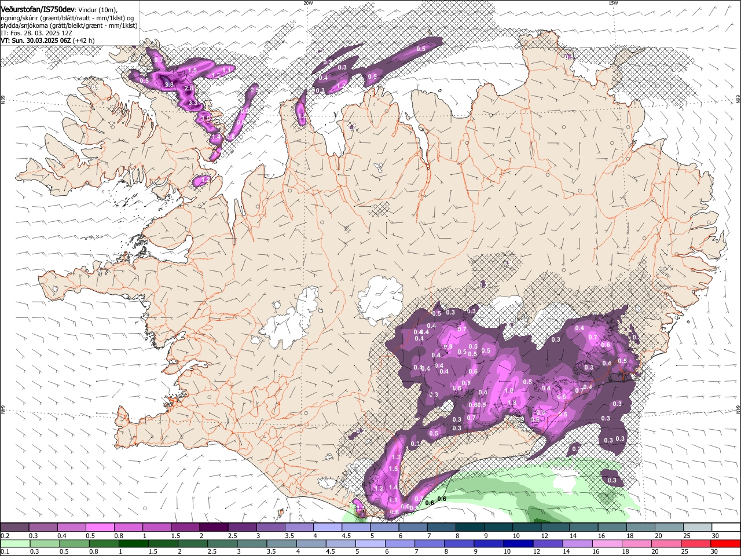741x556 pixels.
Task: Click the 'IT: Fös. 28. 03. 2025 12Z' line
Action: pyautogui.click(x=36, y=33)
